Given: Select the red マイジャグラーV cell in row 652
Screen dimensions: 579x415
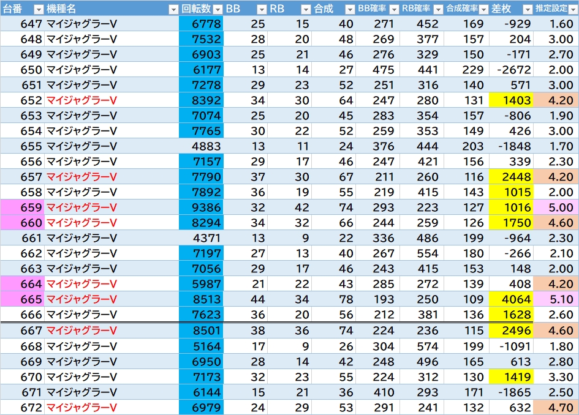Looking at the screenshot, I should tap(112, 100).
